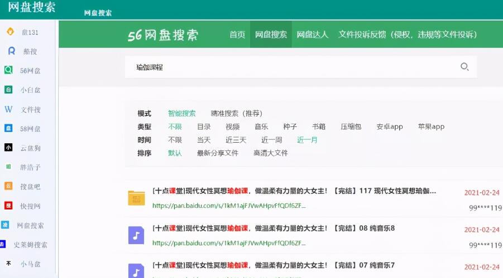Image resolution: width=503 pixels, height=278 pixels.
Task: Click the music file icon of 纯音乐7
Action: coord(136,271)
